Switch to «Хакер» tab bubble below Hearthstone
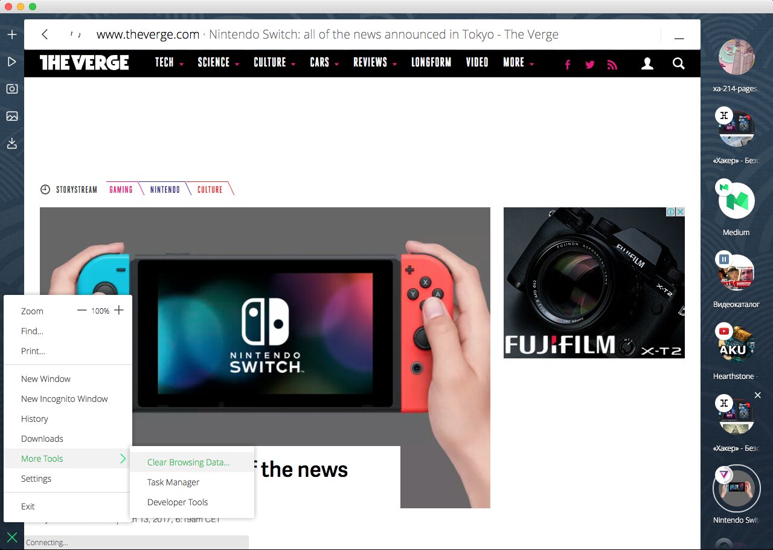This screenshot has width=773, height=550. 736,416
